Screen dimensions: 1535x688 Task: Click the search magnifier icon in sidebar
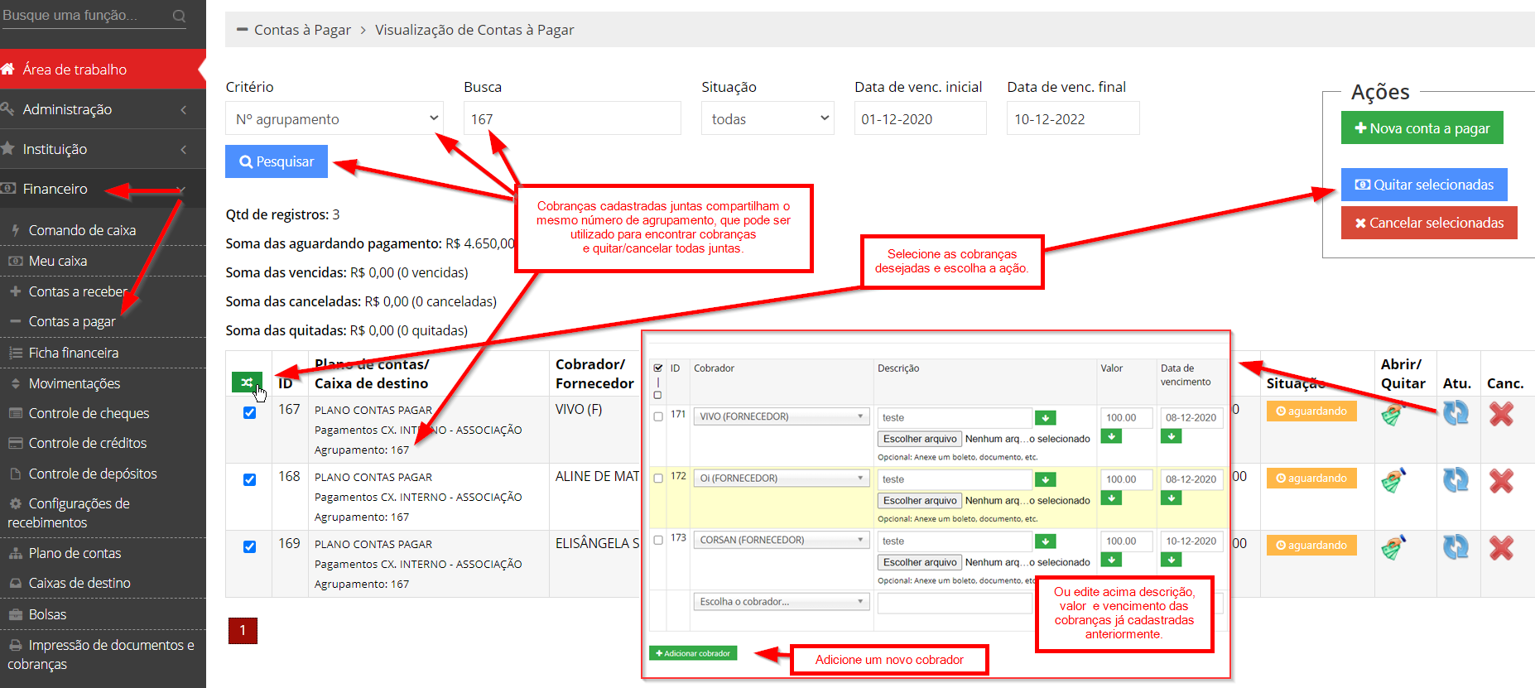[179, 16]
